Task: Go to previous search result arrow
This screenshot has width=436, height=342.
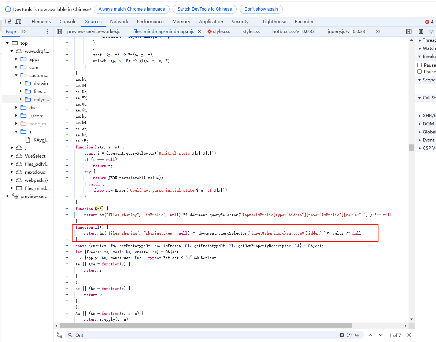Action: [x=370, y=335]
